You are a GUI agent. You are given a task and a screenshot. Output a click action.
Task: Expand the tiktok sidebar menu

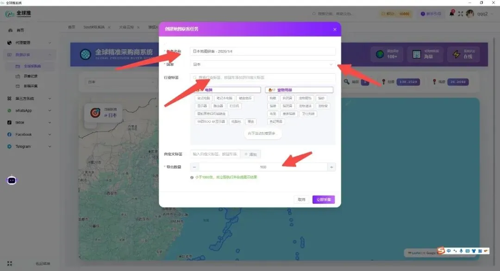click(x=50, y=122)
